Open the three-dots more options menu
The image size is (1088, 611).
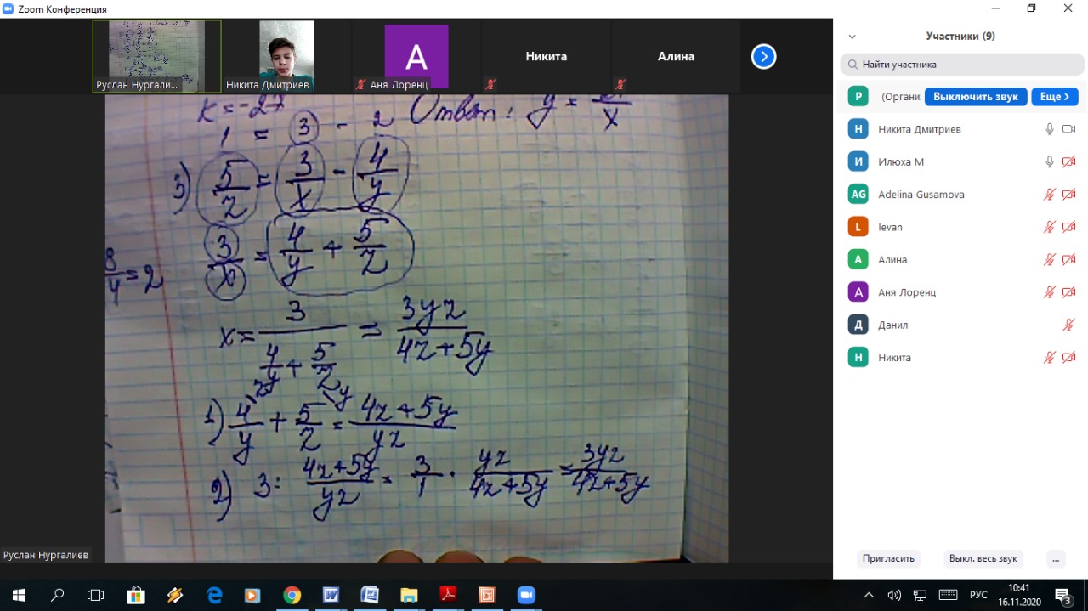point(1055,558)
